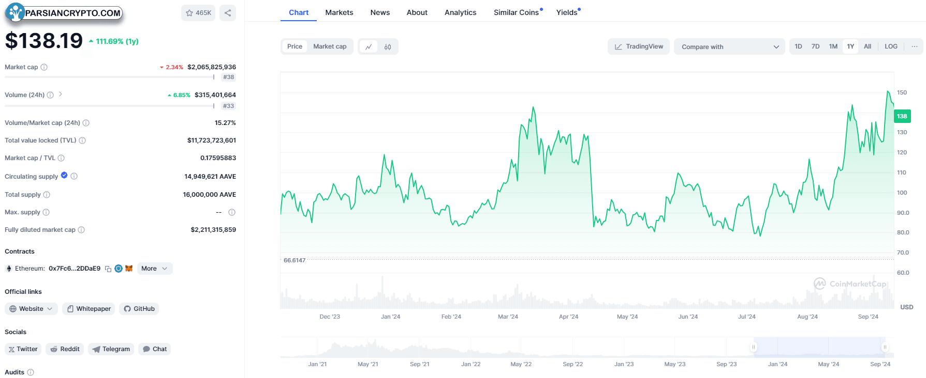
Task: Click info icon next to Max. supply value
Action: [x=232, y=212]
